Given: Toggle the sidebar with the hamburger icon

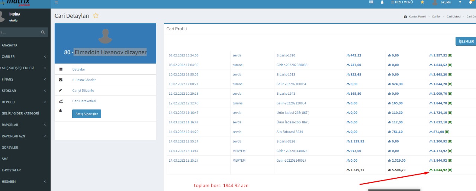Looking at the screenshot, I should point(56,2).
